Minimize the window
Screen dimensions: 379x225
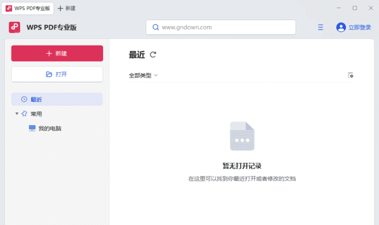point(339,8)
